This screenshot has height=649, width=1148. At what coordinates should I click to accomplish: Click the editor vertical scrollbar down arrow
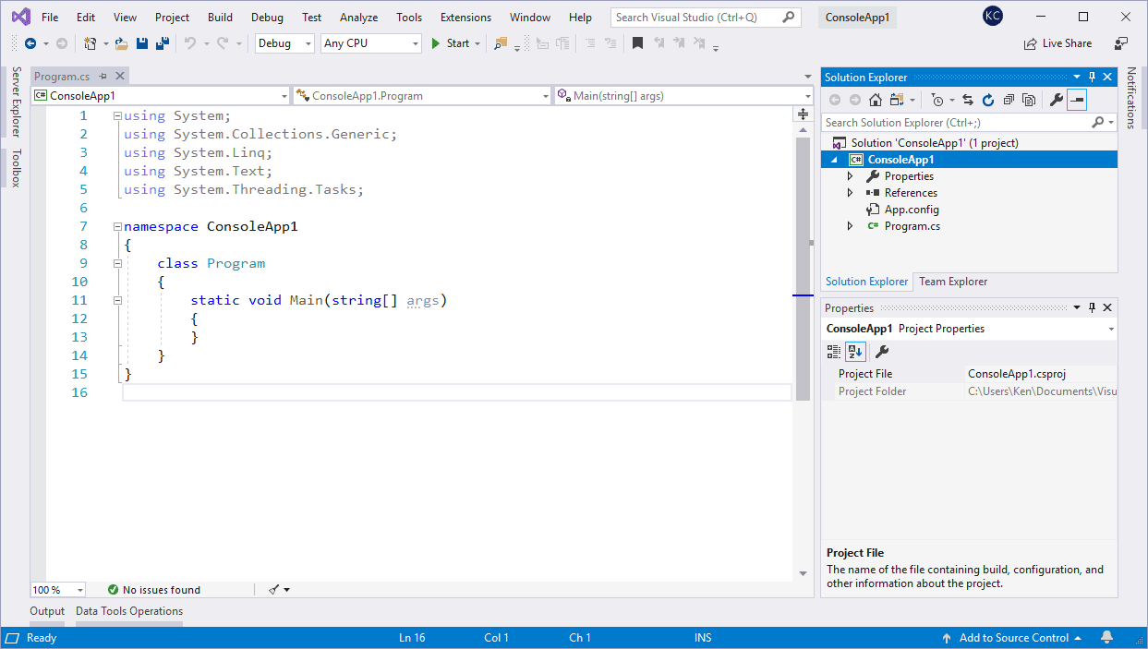[803, 573]
